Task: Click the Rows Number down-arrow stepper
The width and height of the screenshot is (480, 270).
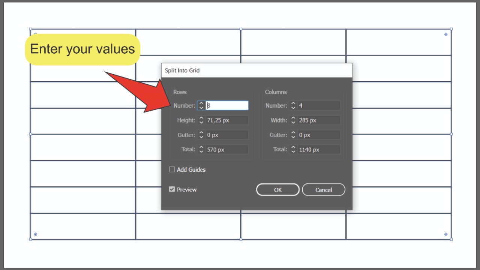Action: click(x=201, y=107)
